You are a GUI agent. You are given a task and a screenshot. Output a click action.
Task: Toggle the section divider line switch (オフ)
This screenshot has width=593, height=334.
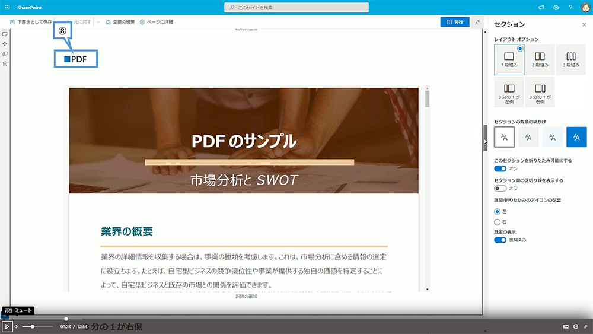(500, 189)
